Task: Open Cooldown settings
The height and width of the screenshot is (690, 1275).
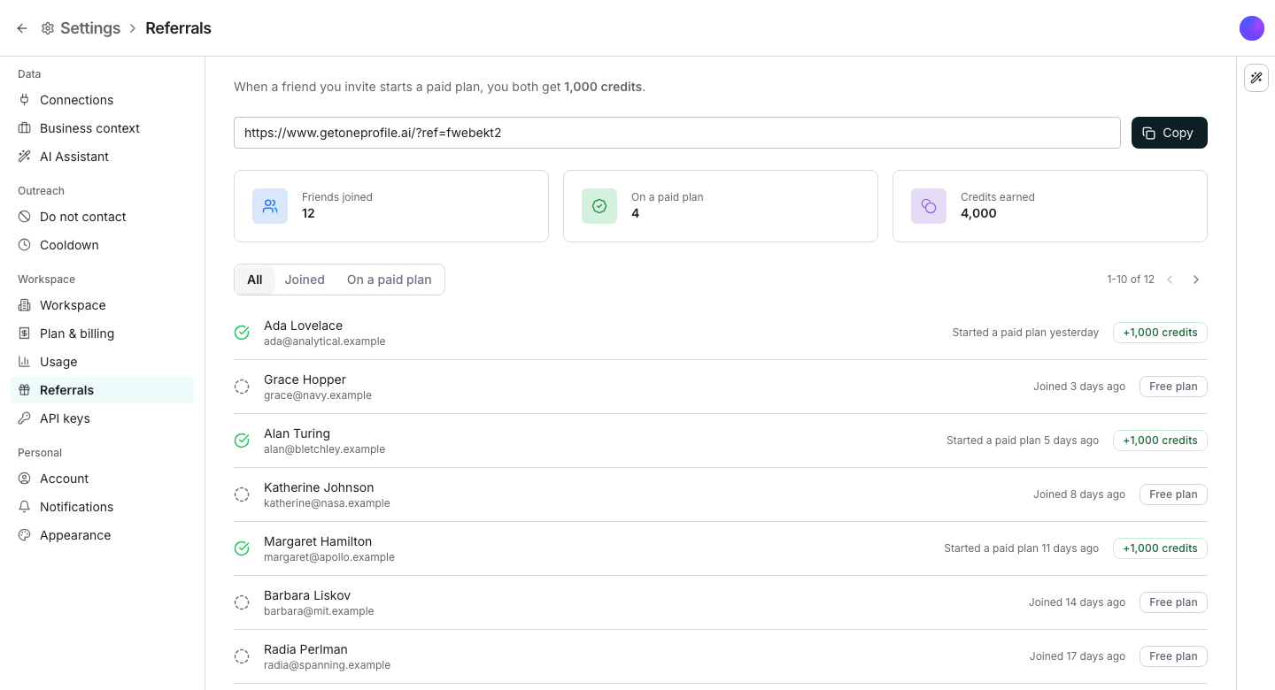Action: point(103,245)
